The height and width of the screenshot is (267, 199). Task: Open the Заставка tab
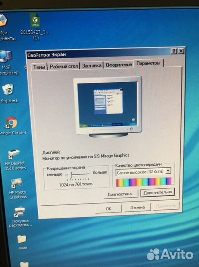point(92,65)
